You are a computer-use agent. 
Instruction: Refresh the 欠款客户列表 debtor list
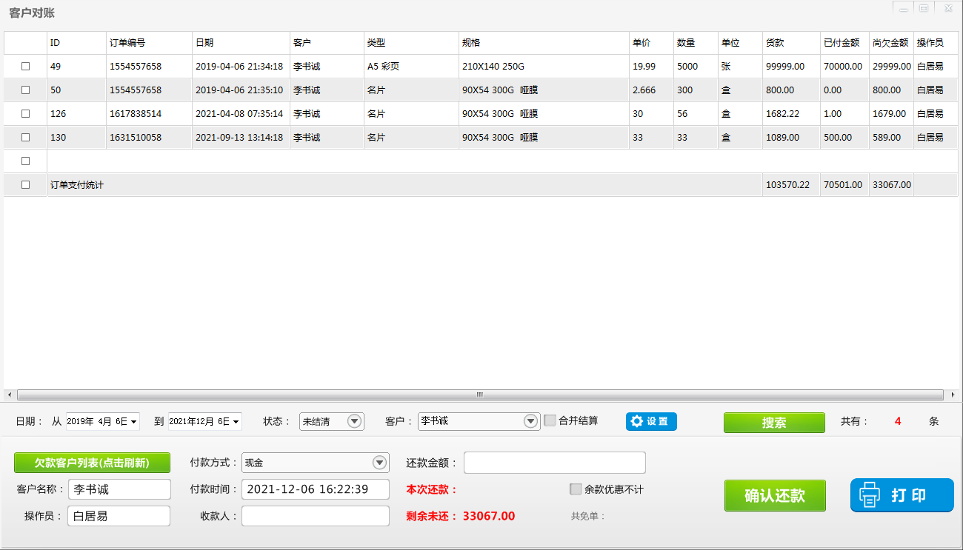click(92, 463)
